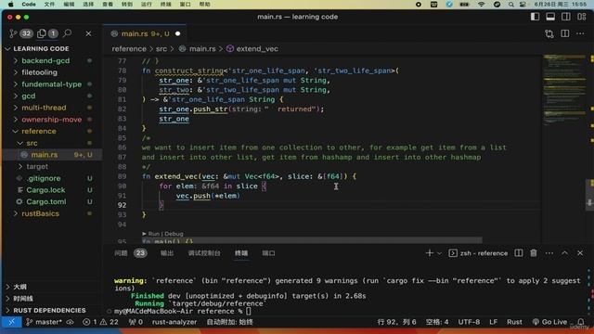The image size is (594, 334).
Task: Click rust-analyzer in status bar
Action: tap(174, 322)
